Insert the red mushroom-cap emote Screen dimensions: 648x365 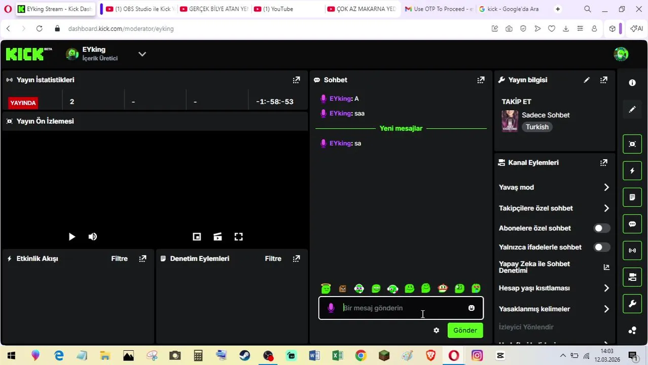(443, 288)
